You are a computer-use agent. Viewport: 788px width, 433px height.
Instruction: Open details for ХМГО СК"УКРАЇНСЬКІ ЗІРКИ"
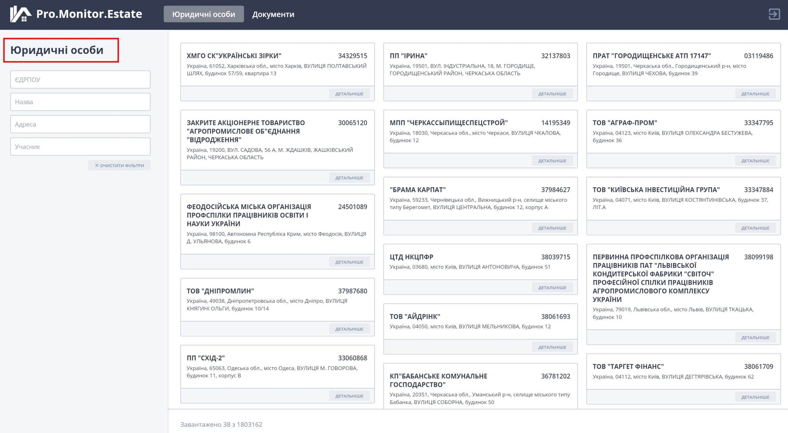click(349, 94)
